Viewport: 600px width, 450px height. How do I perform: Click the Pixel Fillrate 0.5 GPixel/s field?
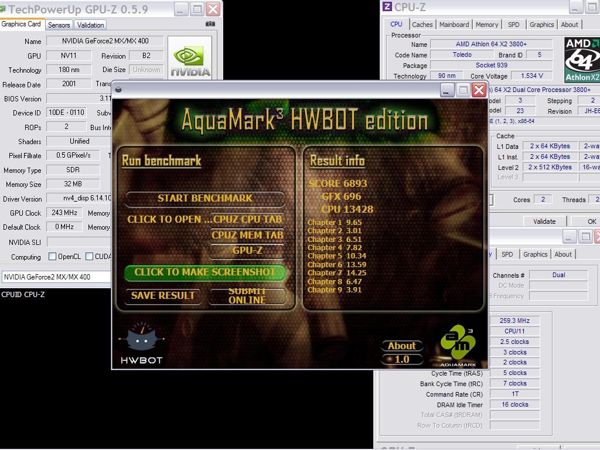(x=73, y=155)
